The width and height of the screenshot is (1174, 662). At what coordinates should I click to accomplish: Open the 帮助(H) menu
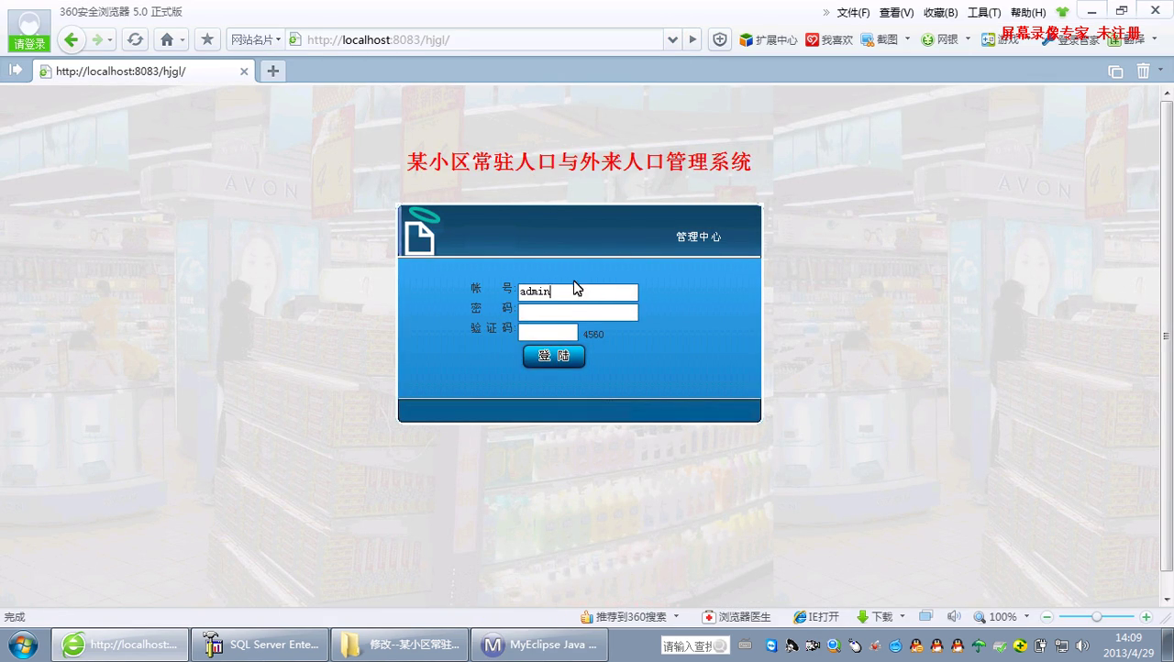(1027, 13)
